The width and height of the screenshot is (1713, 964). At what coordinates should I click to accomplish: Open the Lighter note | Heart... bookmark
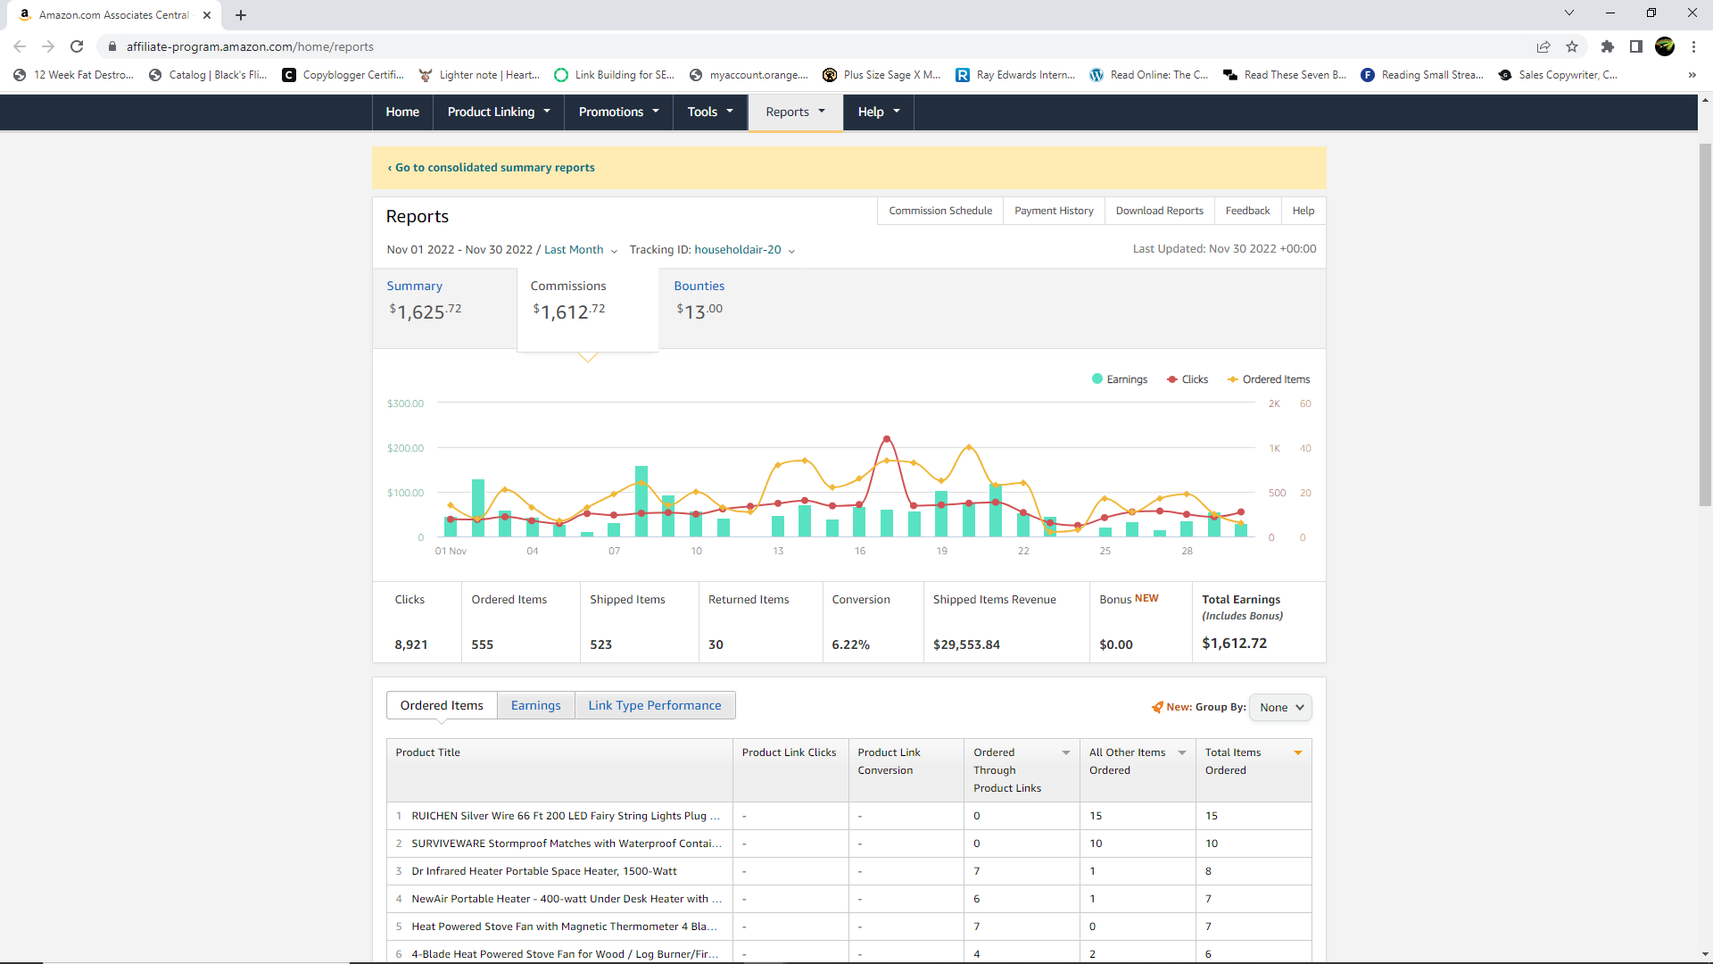(x=479, y=75)
